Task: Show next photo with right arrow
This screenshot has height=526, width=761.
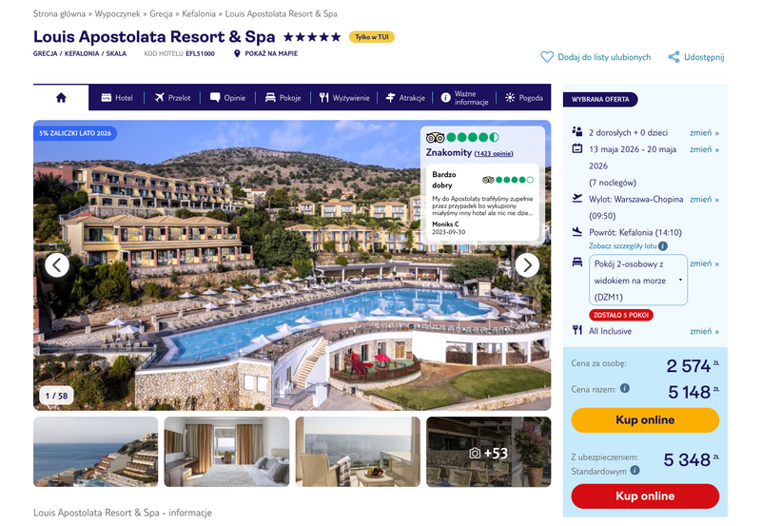Action: coord(527,265)
